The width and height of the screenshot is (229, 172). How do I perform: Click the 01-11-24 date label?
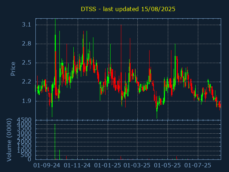point(77,166)
